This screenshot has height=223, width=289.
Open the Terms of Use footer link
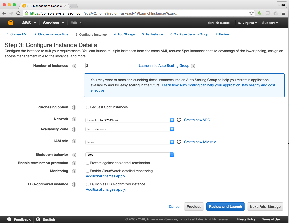tap(271, 219)
